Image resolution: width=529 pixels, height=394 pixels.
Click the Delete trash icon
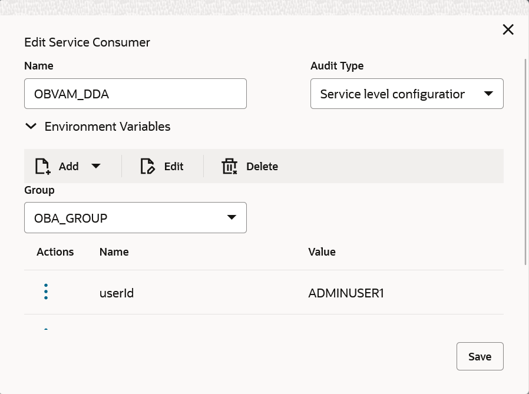229,166
